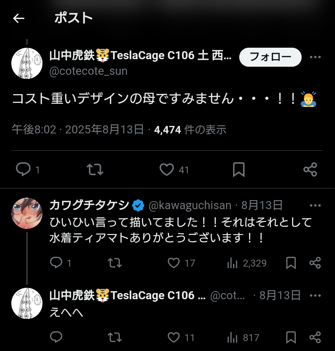Open the 4,474 件の表示 view count
The image size is (335, 351).
click(190, 130)
